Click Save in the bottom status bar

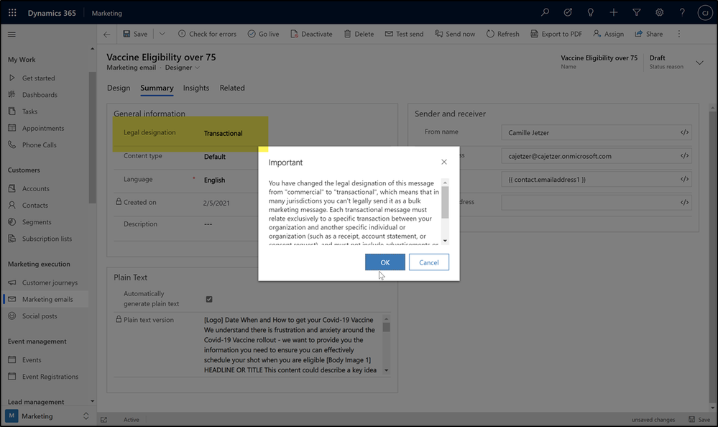tap(700, 420)
